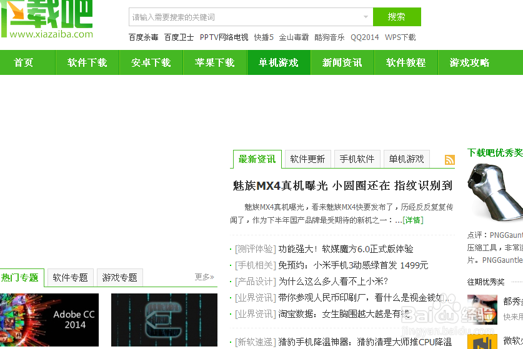
Task: Open the 金山毒霸 quick link
Action: pyautogui.click(x=294, y=37)
